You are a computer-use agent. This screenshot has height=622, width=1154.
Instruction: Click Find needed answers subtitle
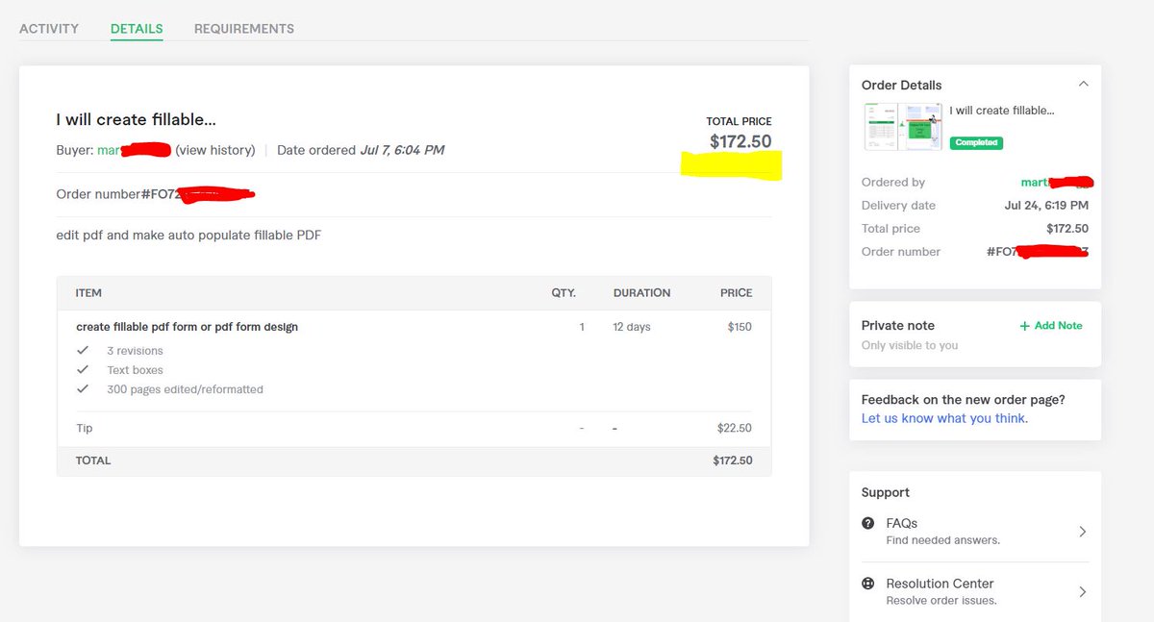943,540
